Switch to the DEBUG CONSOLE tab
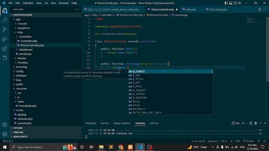 pos(122,123)
